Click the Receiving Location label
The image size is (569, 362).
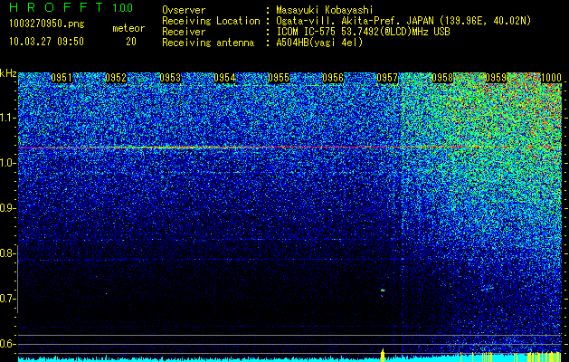[211, 21]
